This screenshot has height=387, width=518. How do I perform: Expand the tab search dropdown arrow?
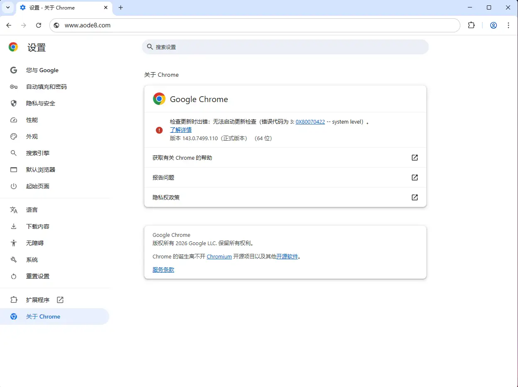tap(7, 7)
